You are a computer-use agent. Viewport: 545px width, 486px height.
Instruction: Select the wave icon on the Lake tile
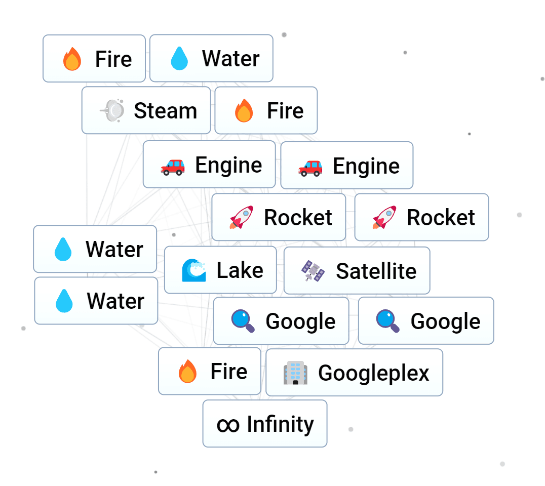[195, 270]
